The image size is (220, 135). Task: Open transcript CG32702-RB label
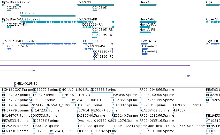30,19
